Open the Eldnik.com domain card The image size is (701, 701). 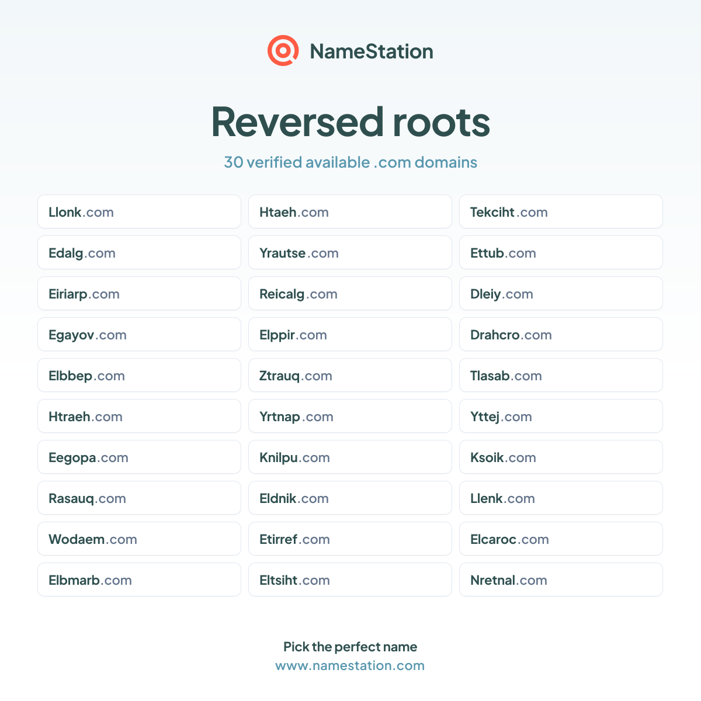click(x=350, y=498)
